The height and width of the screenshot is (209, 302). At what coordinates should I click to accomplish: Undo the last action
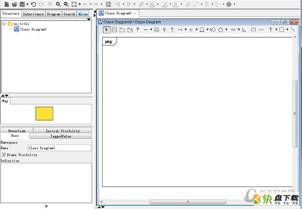(x=33, y=4)
